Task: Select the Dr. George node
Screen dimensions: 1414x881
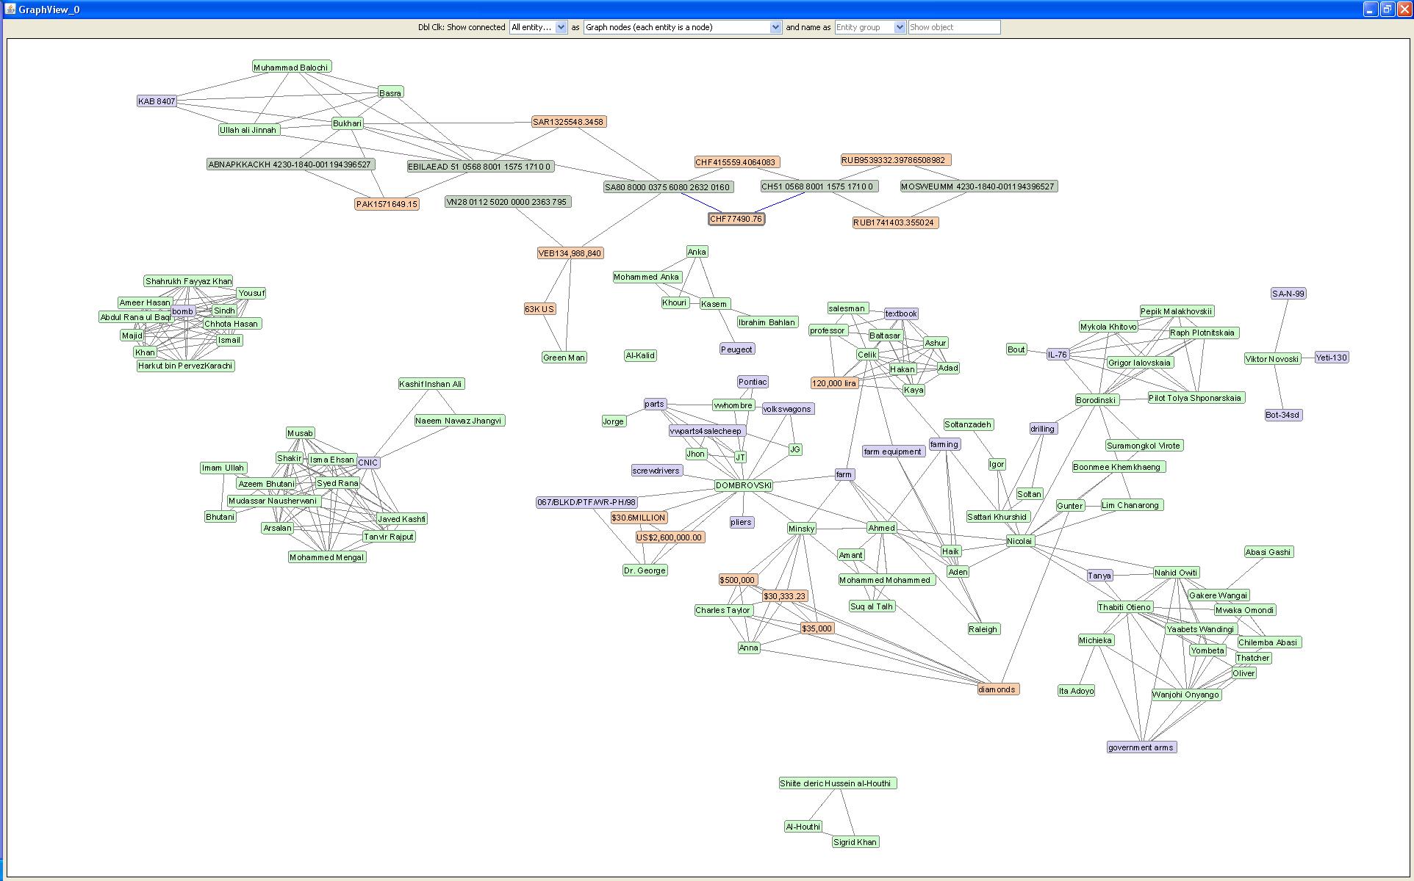Action: (x=645, y=570)
